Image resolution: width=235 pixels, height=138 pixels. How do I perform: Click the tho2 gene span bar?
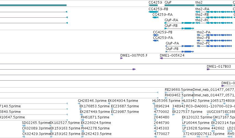(214, 5)
